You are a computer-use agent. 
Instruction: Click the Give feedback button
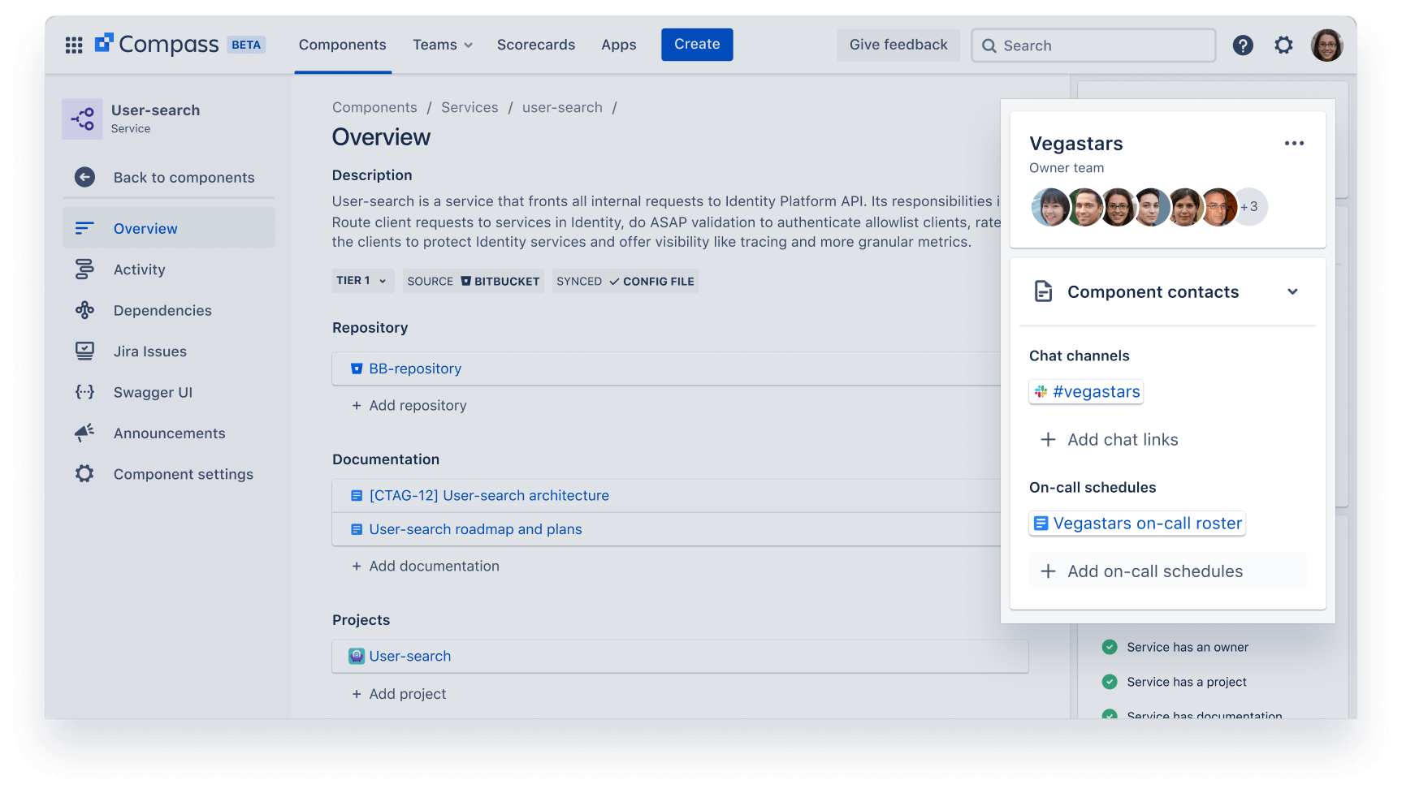click(x=898, y=45)
